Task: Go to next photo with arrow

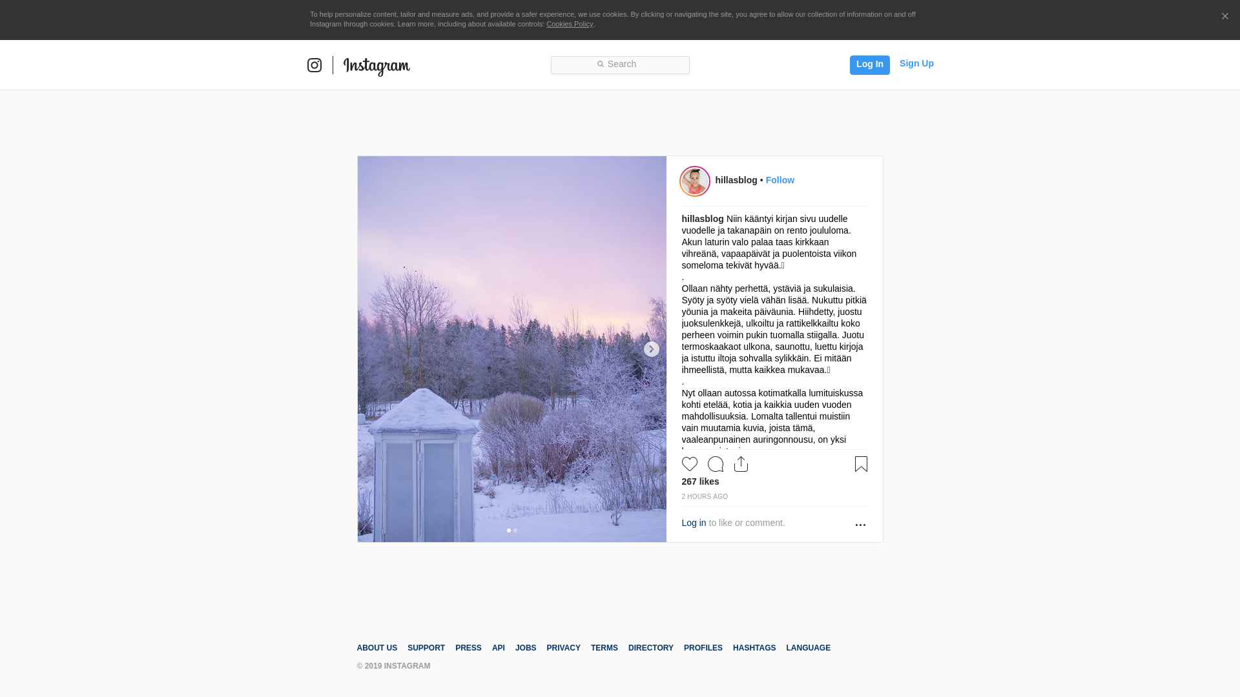Action: coord(651,349)
